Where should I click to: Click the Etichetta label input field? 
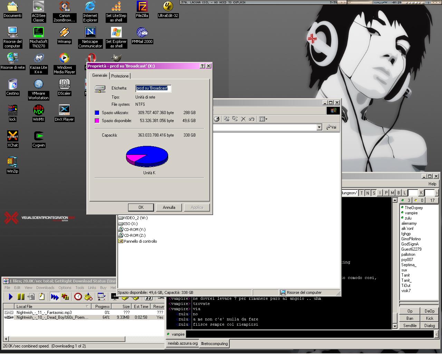click(153, 88)
